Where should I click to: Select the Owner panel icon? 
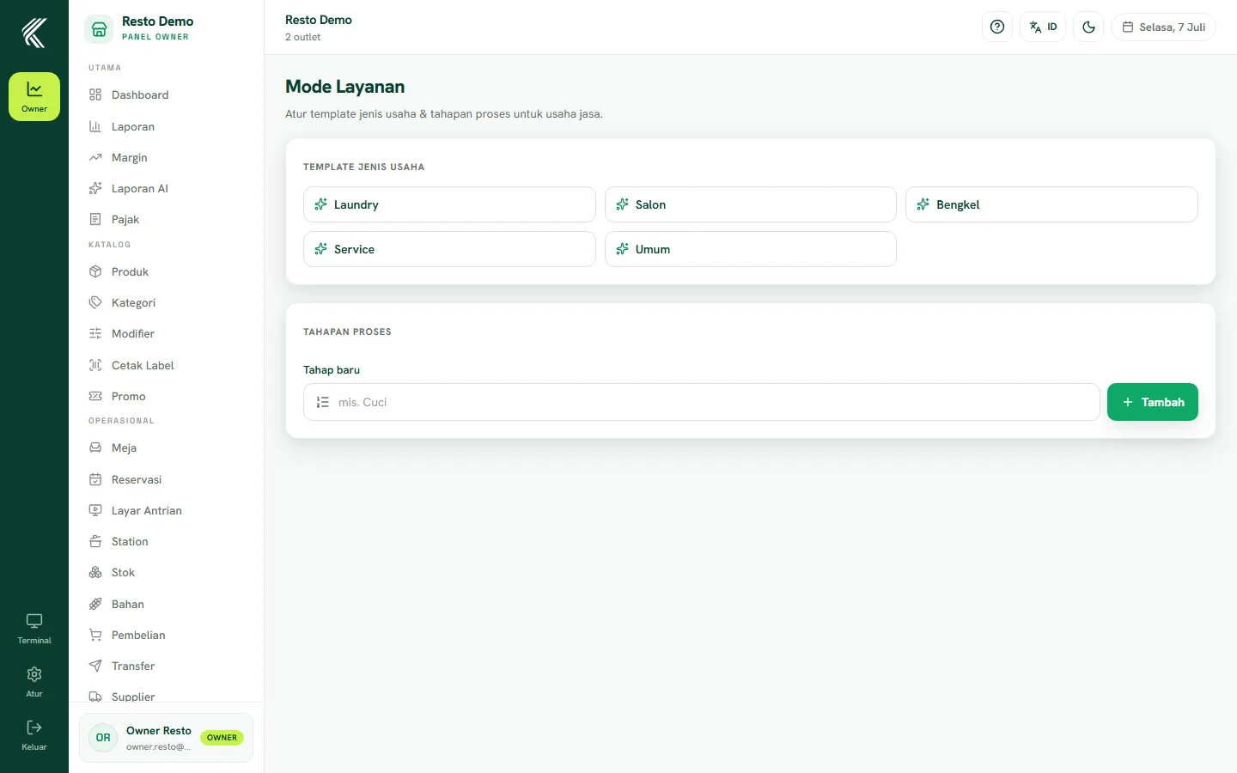click(34, 96)
